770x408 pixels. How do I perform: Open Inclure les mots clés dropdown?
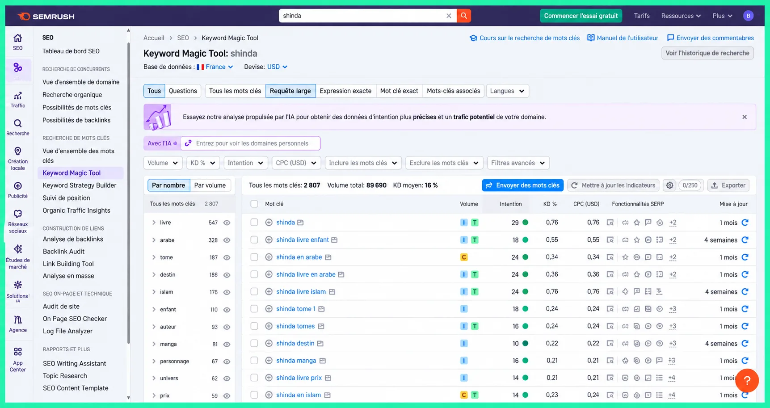coord(363,163)
